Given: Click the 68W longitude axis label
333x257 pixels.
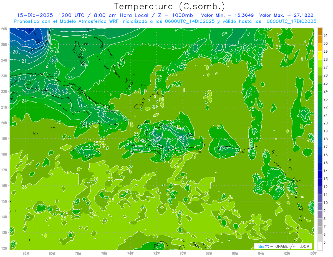Looking at the screenshot, I should coord(209,253).
